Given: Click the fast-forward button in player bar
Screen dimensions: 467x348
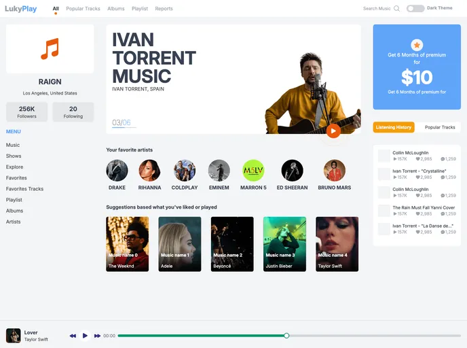Looking at the screenshot, I should (x=97, y=336).
